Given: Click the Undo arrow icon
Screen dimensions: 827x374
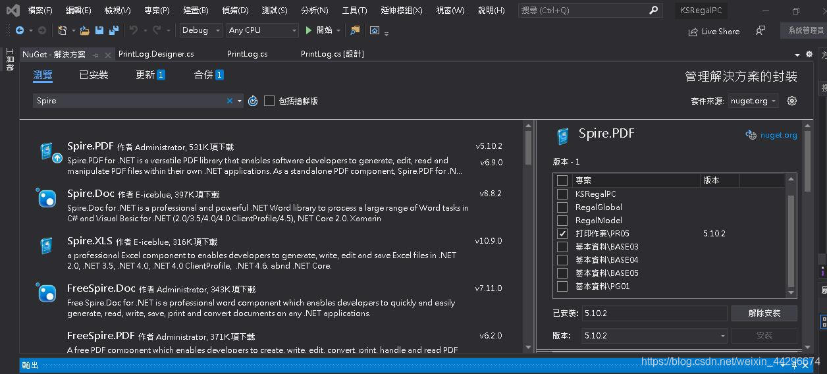Looking at the screenshot, I should [134, 30].
